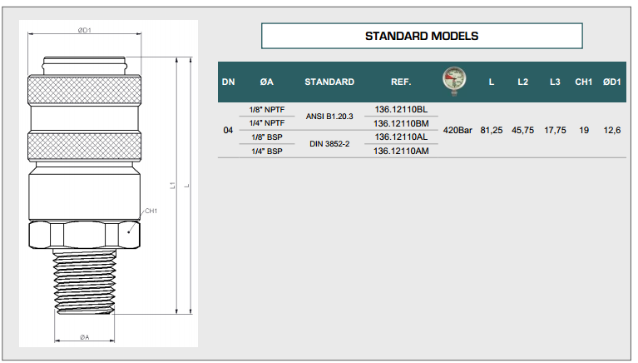
Task: Click the 420Bar pressure value
Action: pos(457,131)
